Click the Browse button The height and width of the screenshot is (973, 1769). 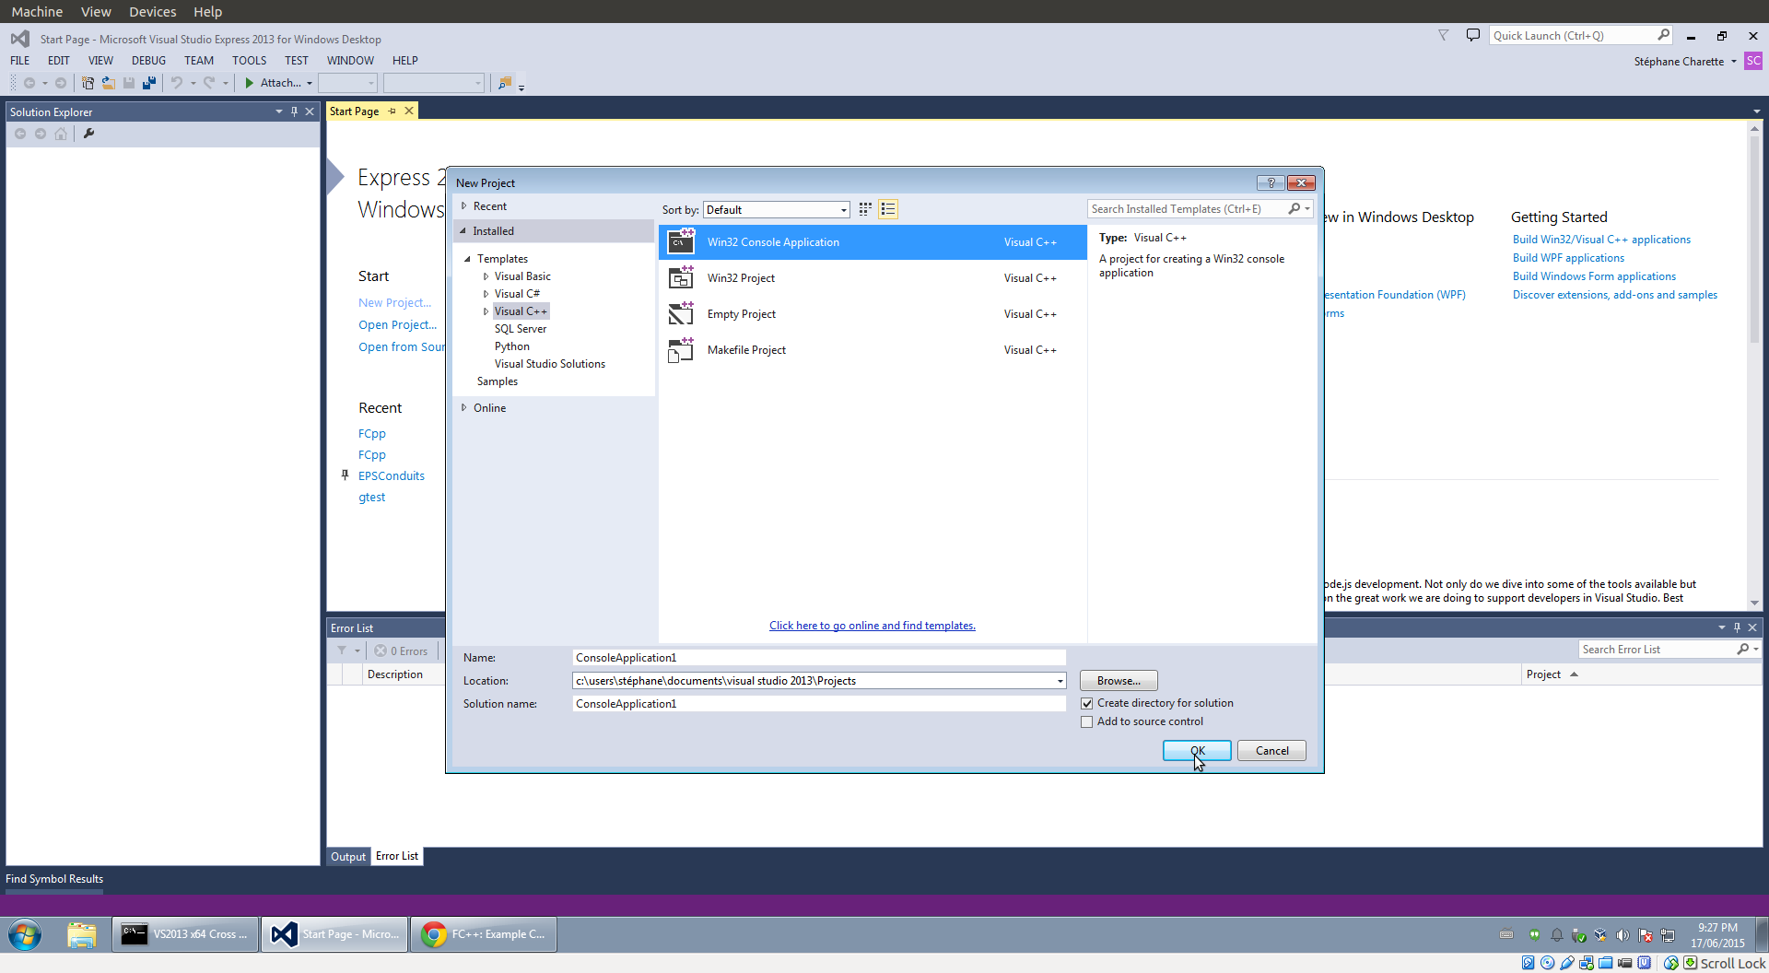(1119, 681)
